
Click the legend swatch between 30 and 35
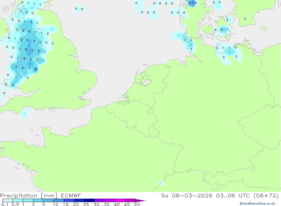pyautogui.click(x=99, y=200)
